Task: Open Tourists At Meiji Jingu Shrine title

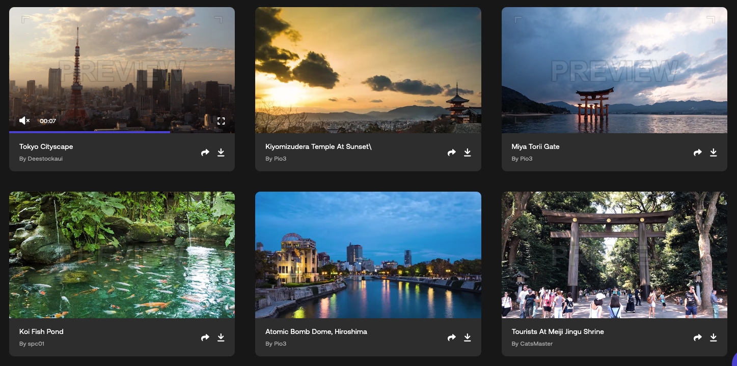Action: tap(558, 331)
